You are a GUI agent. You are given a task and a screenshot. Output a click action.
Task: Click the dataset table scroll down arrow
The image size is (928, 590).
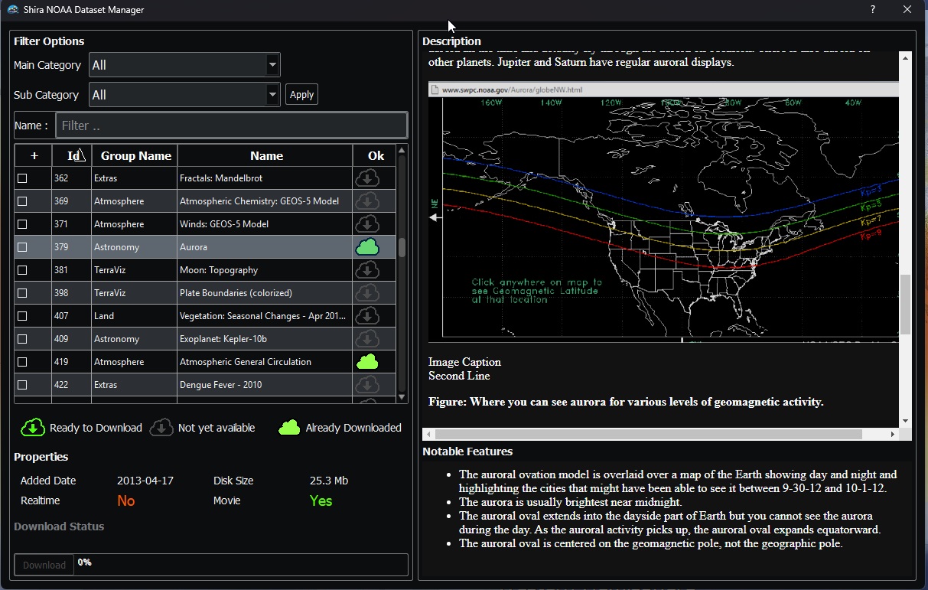tap(402, 397)
